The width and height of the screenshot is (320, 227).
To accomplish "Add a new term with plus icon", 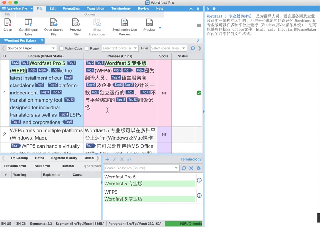I will 107,159.
